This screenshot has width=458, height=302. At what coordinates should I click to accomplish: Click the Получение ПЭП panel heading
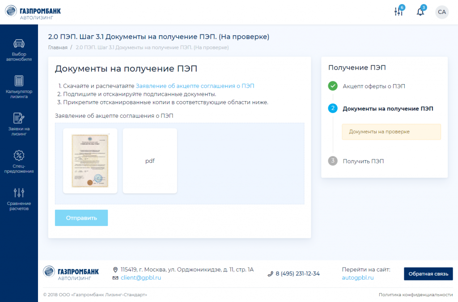click(357, 68)
